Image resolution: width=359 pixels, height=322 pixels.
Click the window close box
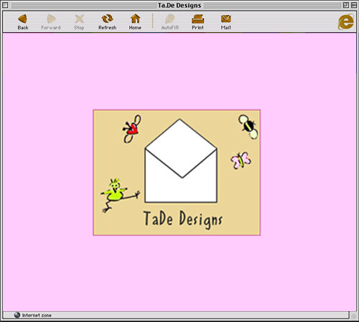(x=5, y=5)
